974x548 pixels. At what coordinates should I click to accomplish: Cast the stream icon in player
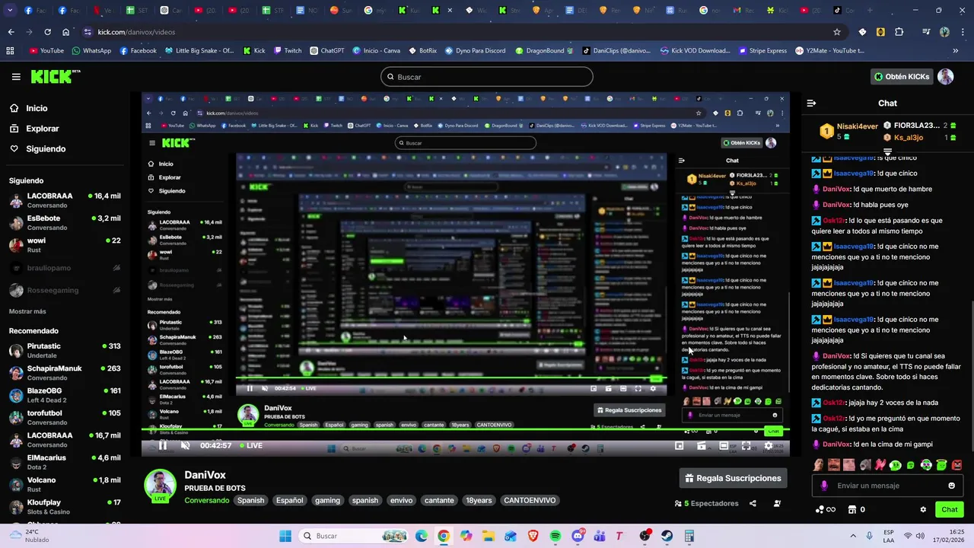click(702, 446)
